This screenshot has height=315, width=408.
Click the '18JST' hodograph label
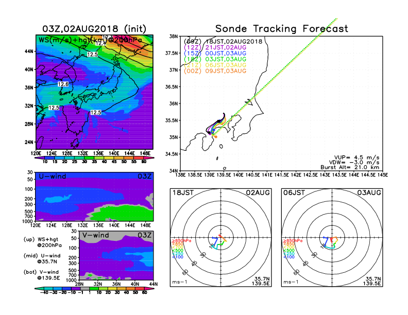point(183,193)
